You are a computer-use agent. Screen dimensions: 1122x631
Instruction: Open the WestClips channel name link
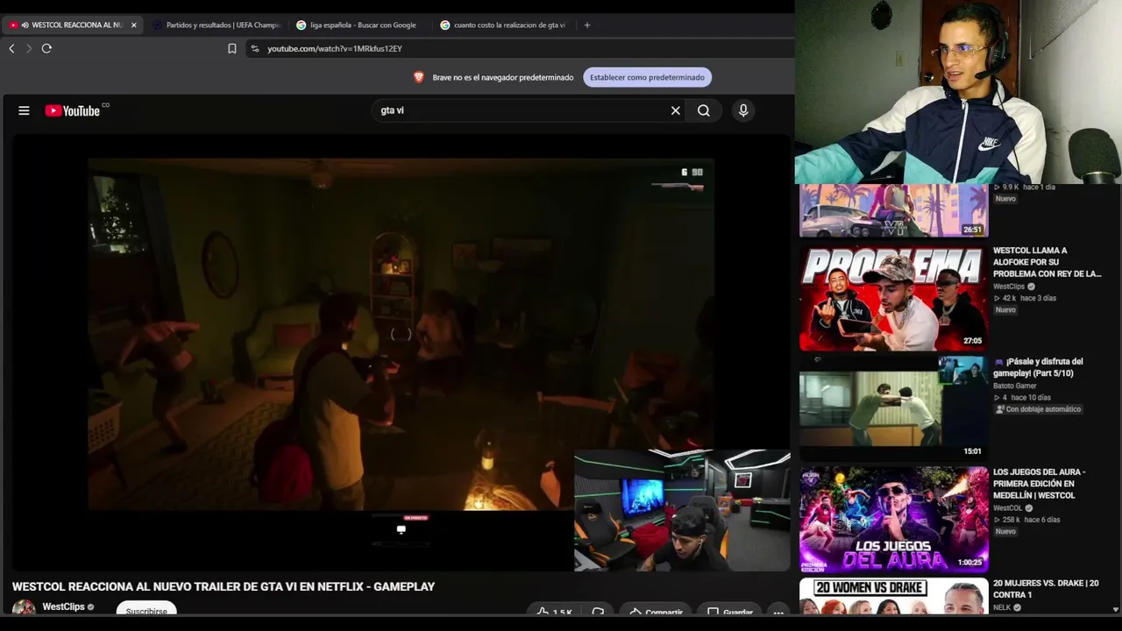[x=64, y=606]
